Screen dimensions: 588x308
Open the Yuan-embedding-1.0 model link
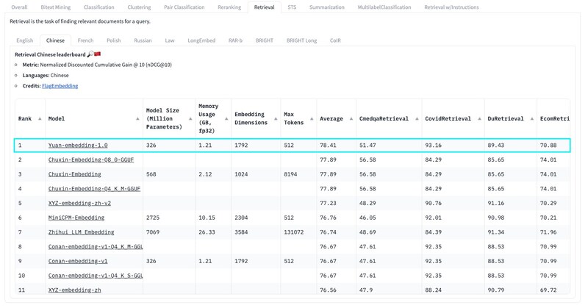pos(78,146)
